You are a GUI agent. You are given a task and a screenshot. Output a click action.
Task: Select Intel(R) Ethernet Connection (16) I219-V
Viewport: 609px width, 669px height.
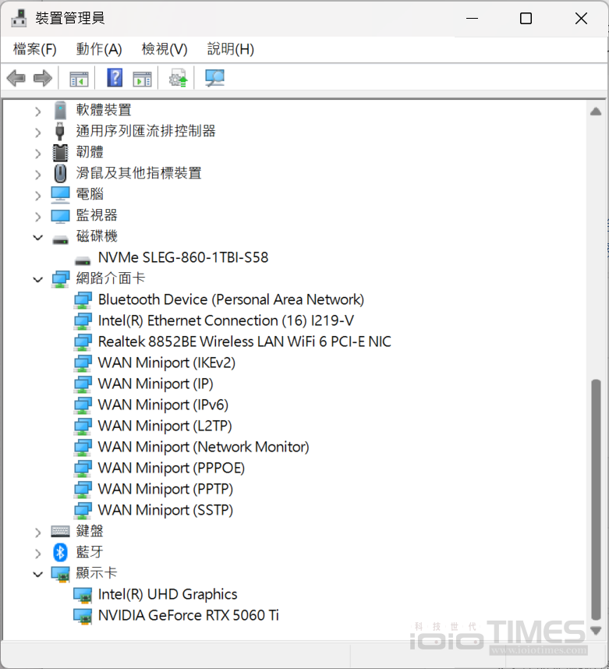(x=226, y=320)
